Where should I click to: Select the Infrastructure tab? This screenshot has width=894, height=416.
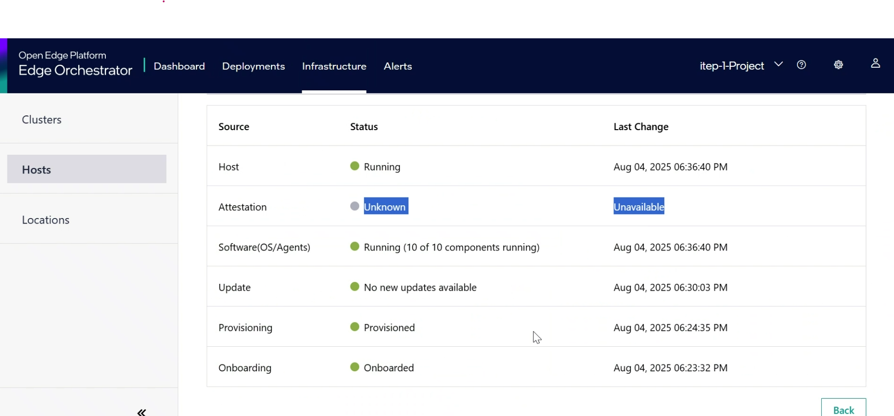(334, 66)
